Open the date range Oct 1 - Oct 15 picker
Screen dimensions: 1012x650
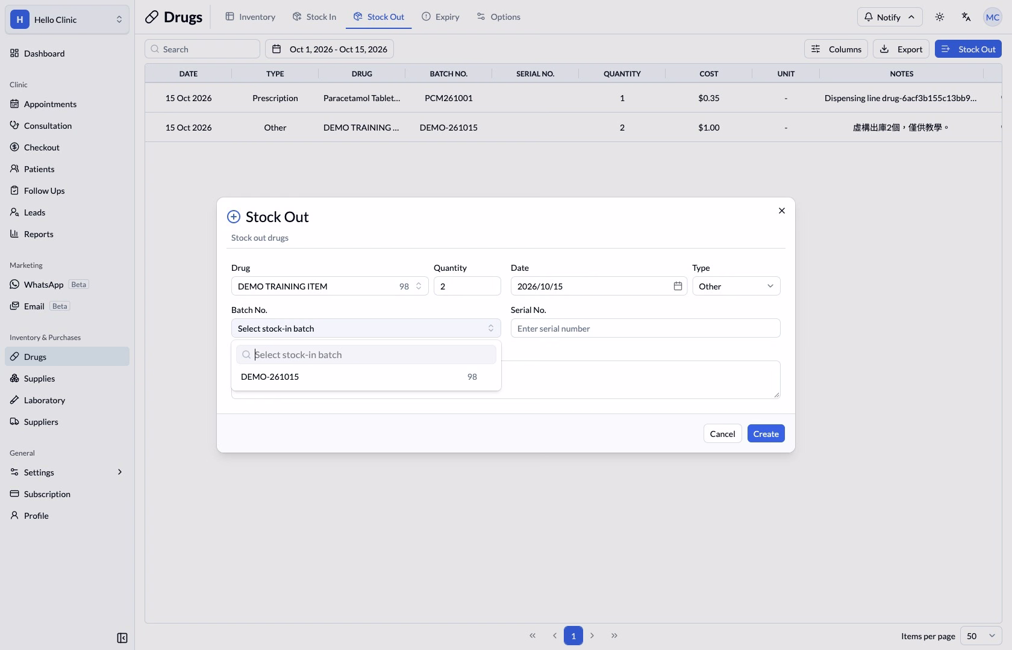click(x=330, y=49)
